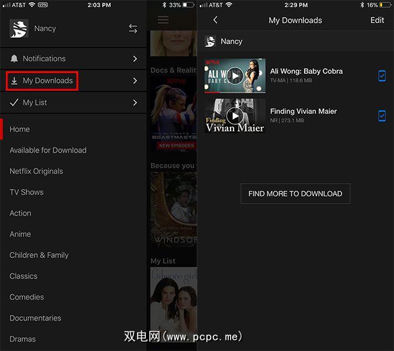The image size is (394, 351).
Task: Tap the My List row heading in background
Action: click(163, 261)
